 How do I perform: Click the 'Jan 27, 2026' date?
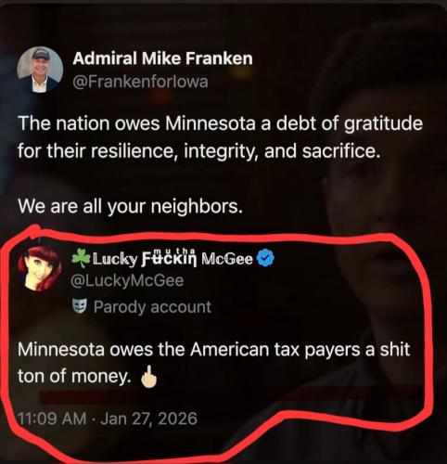coord(149,419)
